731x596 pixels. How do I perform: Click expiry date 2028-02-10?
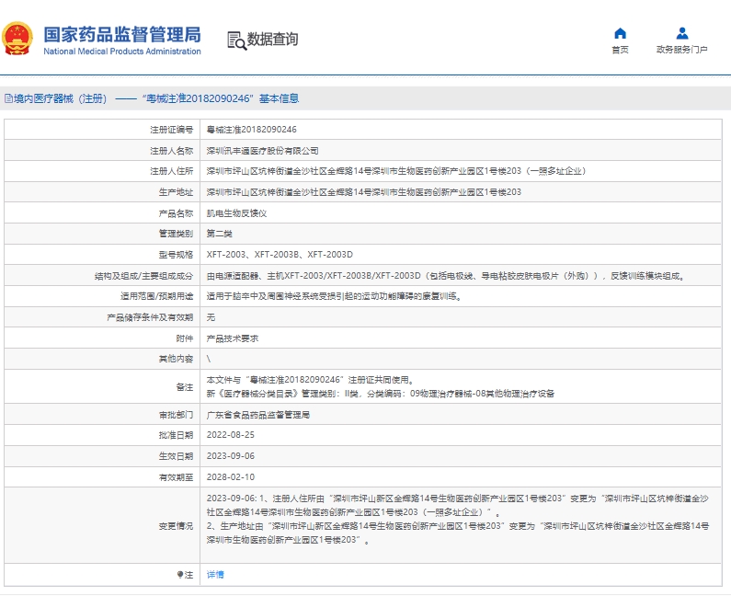(x=231, y=477)
